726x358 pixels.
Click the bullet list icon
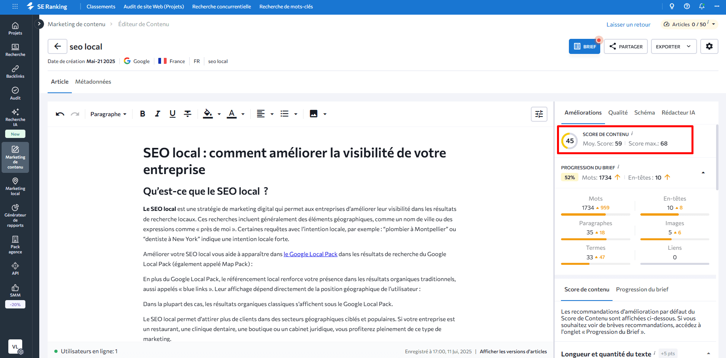284,114
